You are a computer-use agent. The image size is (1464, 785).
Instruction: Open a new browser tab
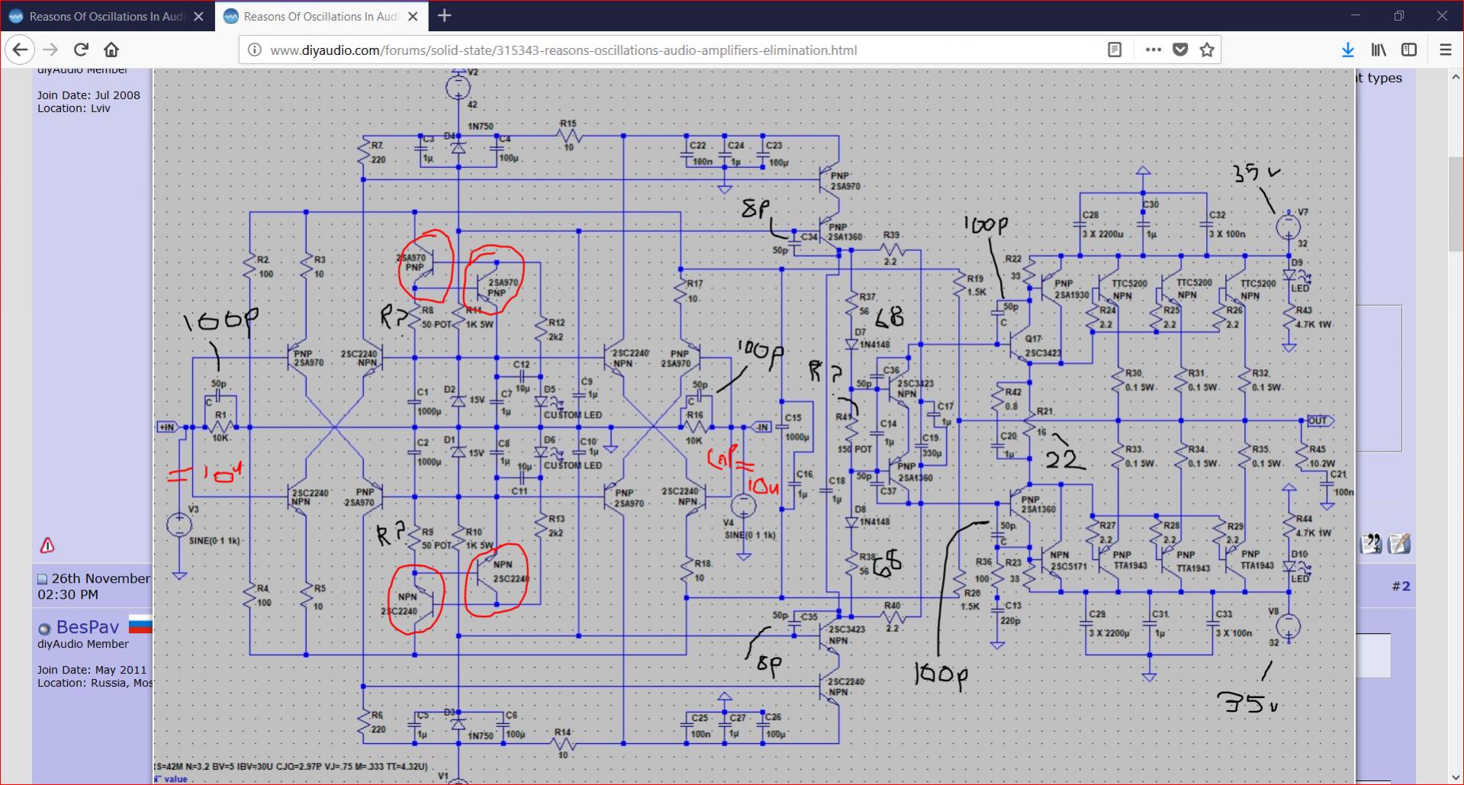[x=445, y=15]
